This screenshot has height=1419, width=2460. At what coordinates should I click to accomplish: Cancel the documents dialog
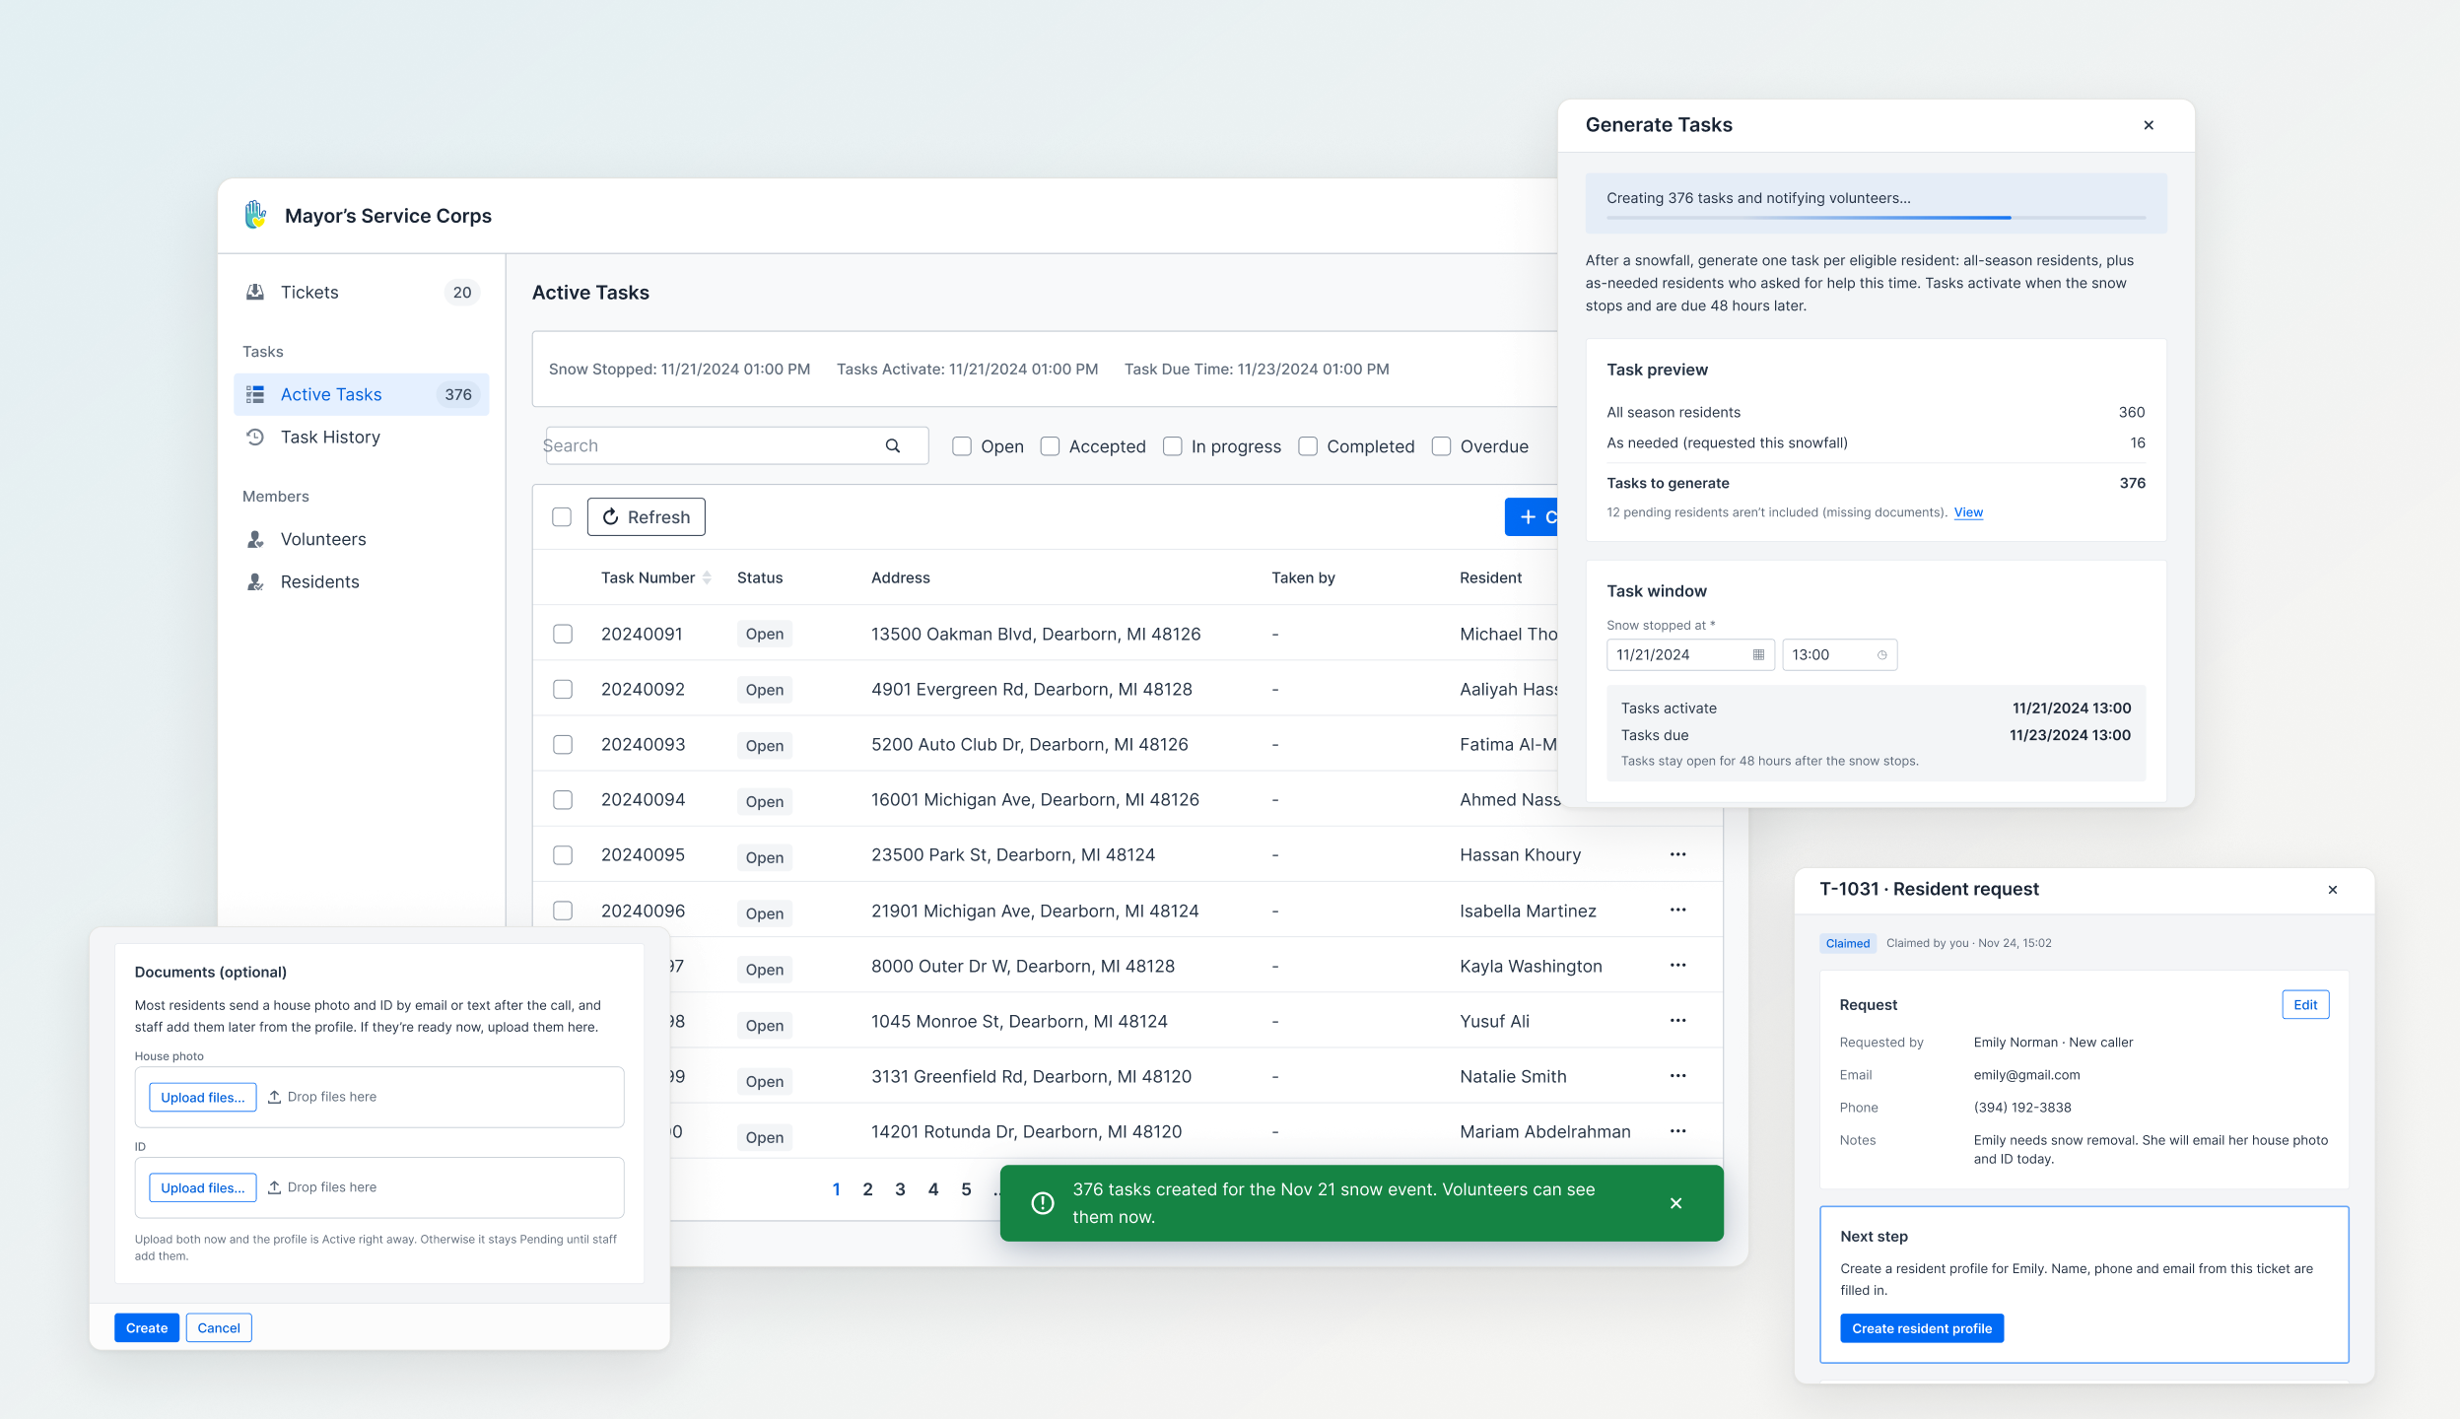point(219,1327)
